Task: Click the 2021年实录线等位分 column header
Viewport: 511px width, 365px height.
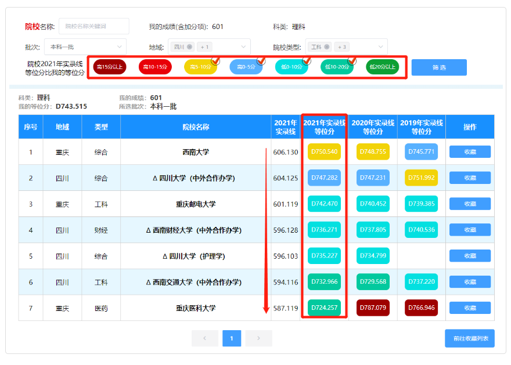Action: tap(324, 127)
